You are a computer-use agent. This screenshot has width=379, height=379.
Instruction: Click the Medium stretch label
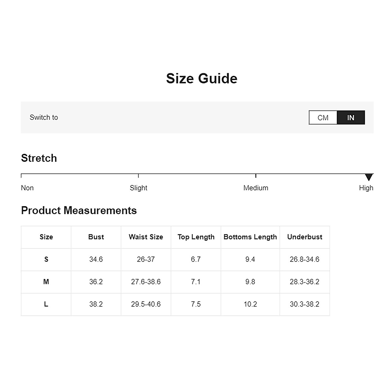pos(256,188)
